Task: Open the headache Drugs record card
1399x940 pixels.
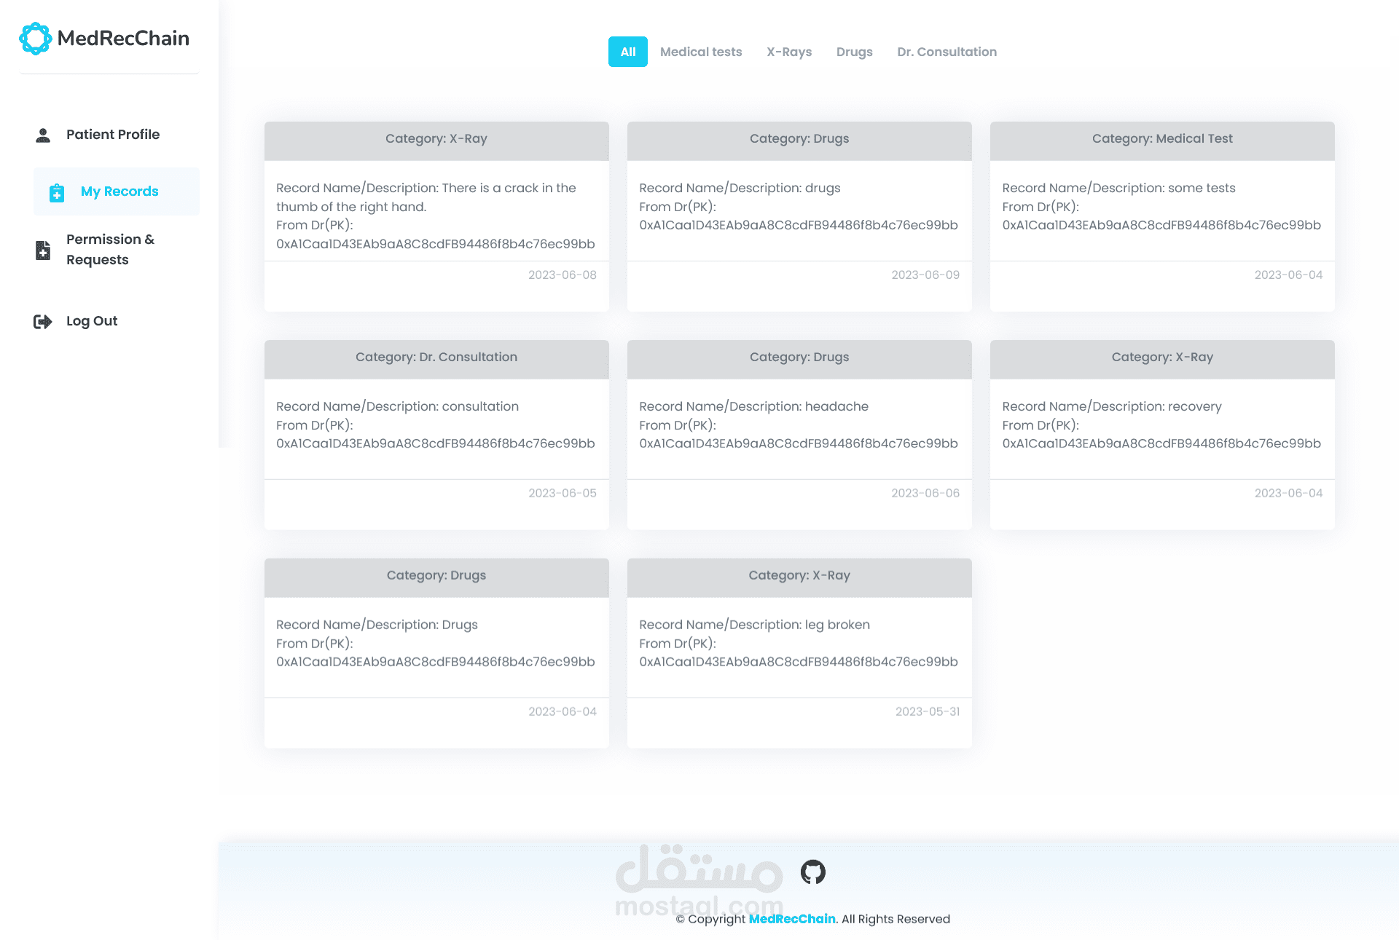Action: (799, 425)
